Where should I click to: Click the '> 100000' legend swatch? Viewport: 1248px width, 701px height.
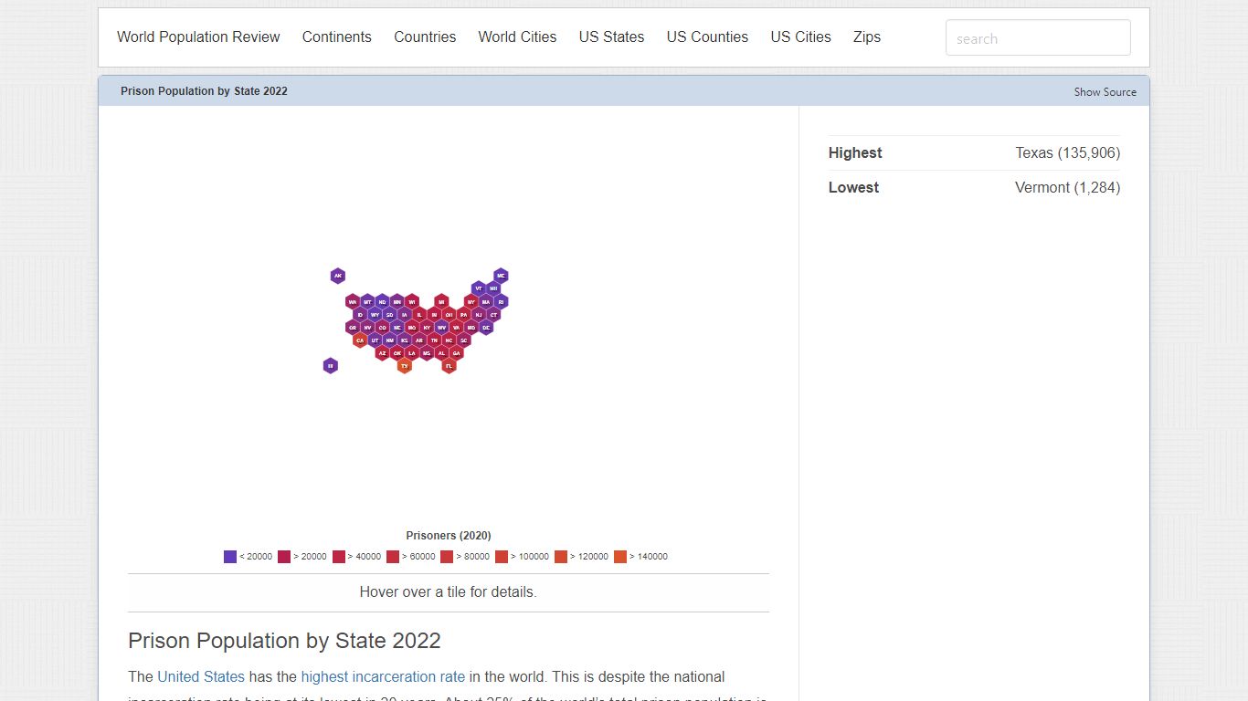[502, 557]
